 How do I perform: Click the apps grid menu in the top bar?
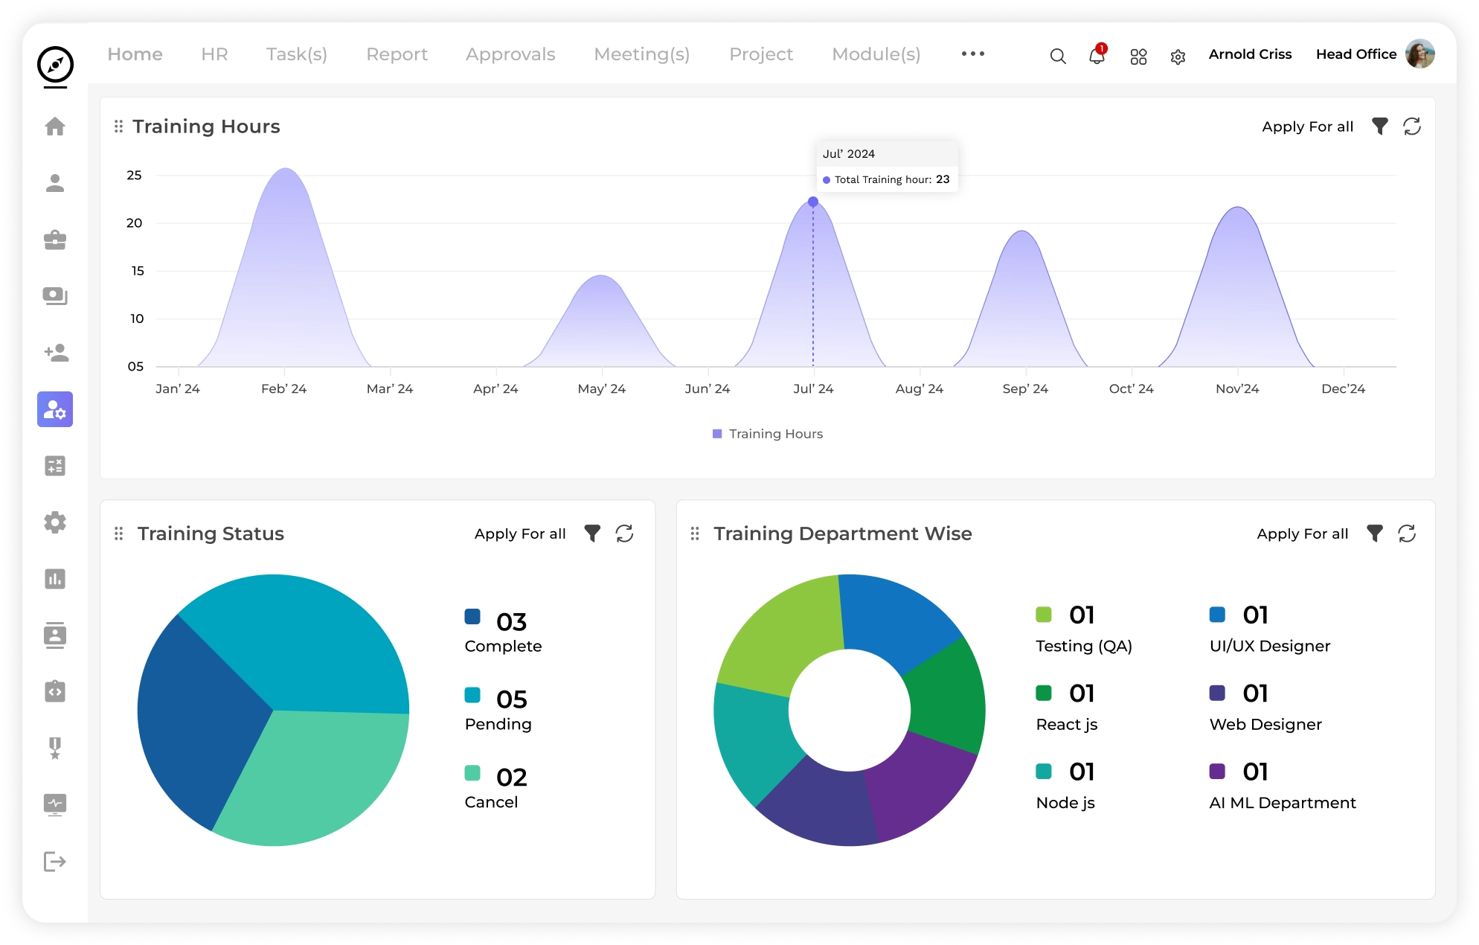pyautogui.click(x=1138, y=56)
